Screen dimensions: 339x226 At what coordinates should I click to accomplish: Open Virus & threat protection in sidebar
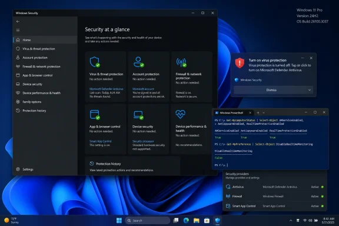[45, 49]
